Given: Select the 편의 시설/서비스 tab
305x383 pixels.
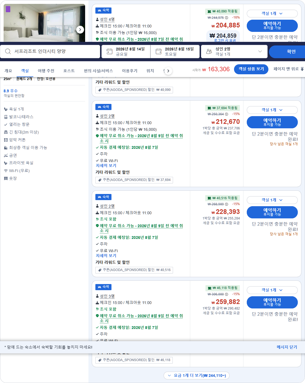Looking at the screenshot, I should click(98, 71).
